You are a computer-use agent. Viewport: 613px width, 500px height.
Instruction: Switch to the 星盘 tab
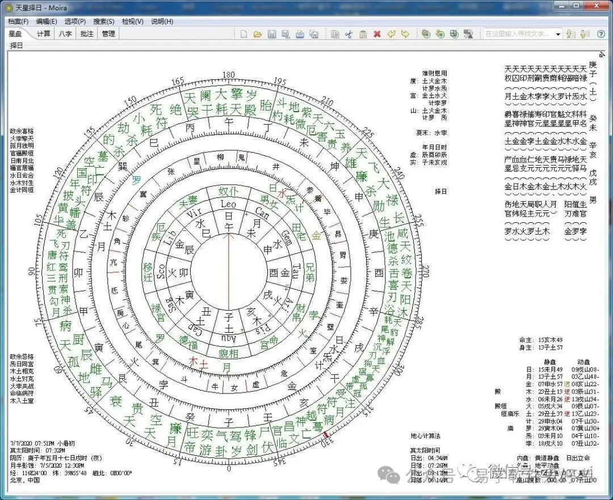tap(16, 34)
